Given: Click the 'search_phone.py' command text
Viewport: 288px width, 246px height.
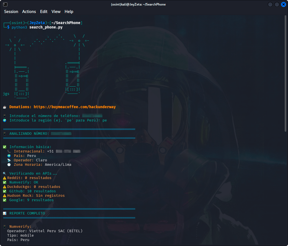Looking at the screenshot, I should (x=46, y=27).
